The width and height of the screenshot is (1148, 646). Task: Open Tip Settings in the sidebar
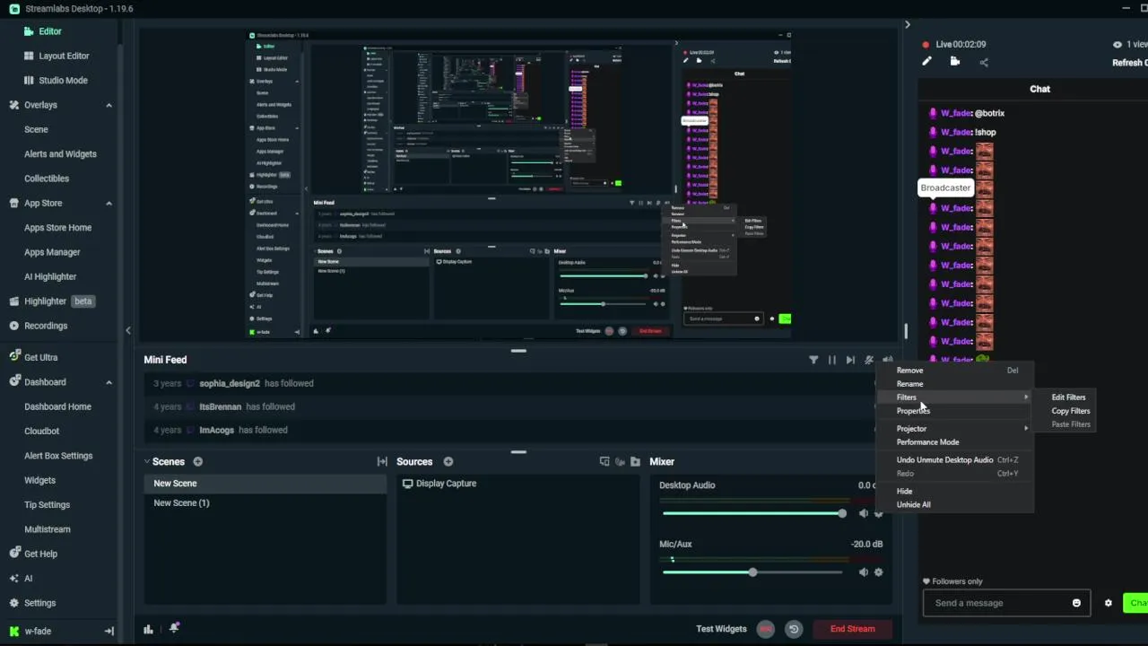coord(47,504)
